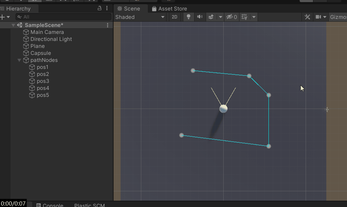Open the Shaded draw mode dropdown
Screen dimensions: 347x207
140,17
